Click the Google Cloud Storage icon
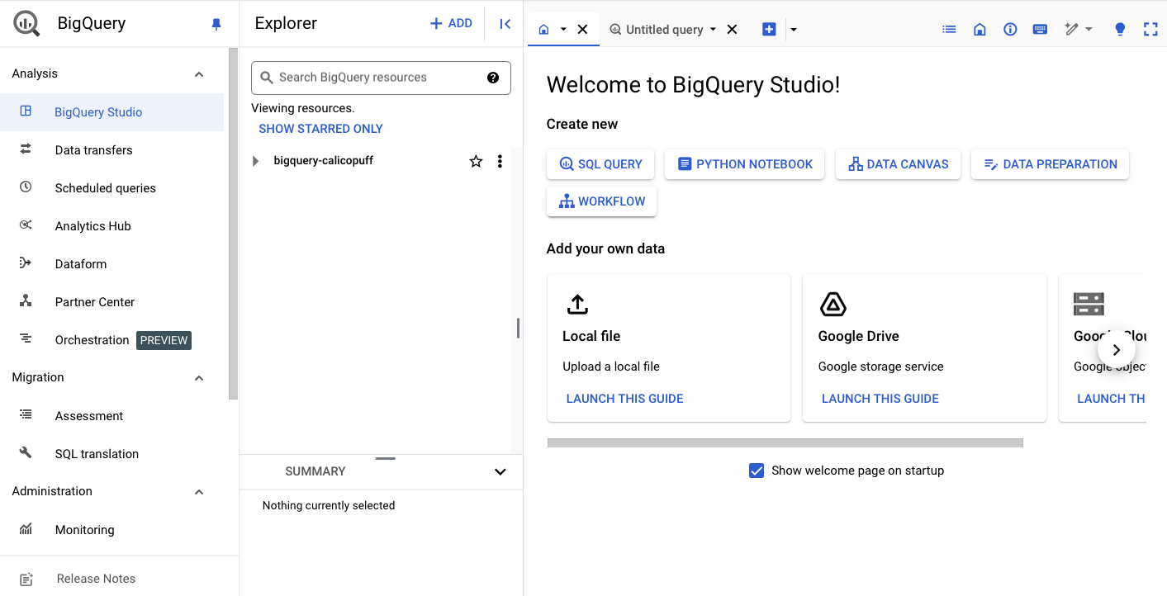Viewport: 1167px width, 596px height. 1089,304
